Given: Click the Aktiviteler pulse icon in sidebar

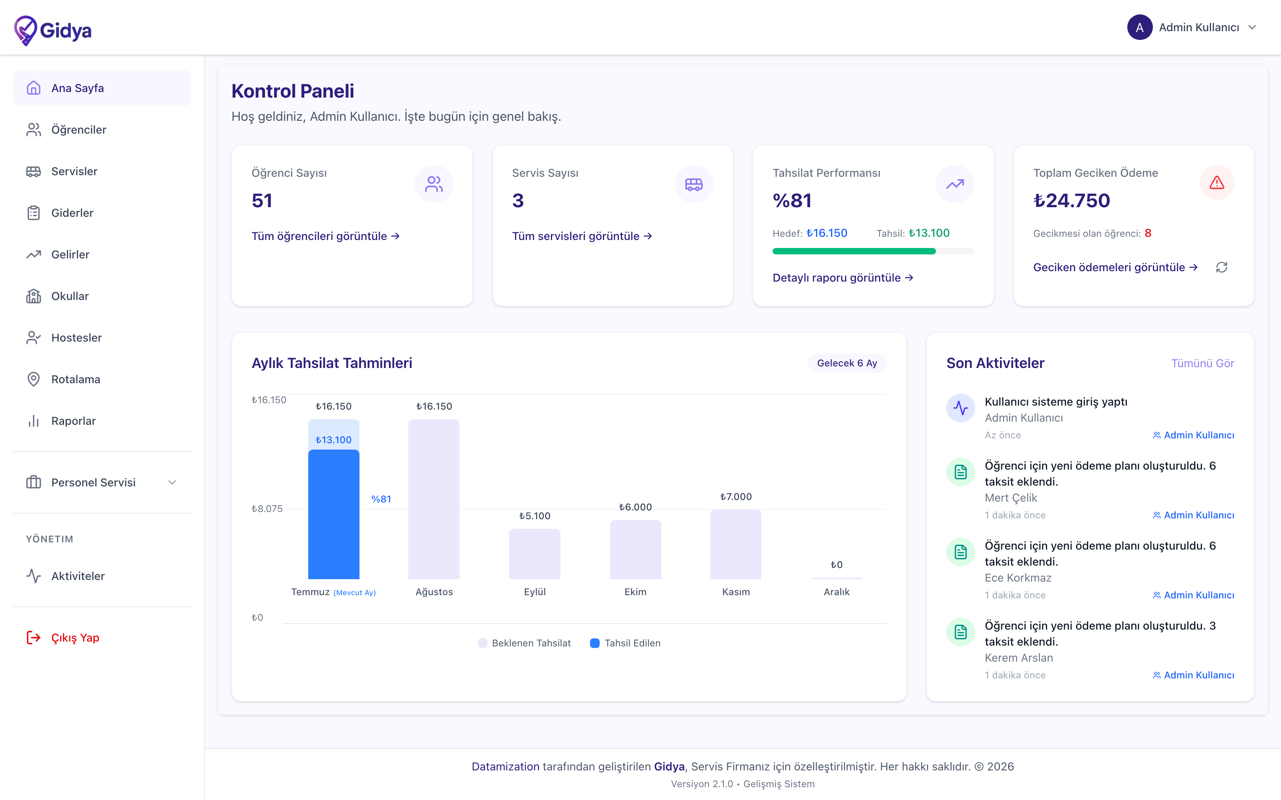Looking at the screenshot, I should click(x=33, y=576).
